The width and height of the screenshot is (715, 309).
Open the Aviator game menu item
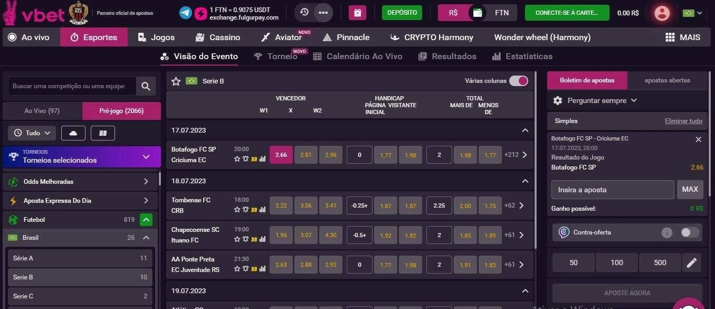(281, 37)
